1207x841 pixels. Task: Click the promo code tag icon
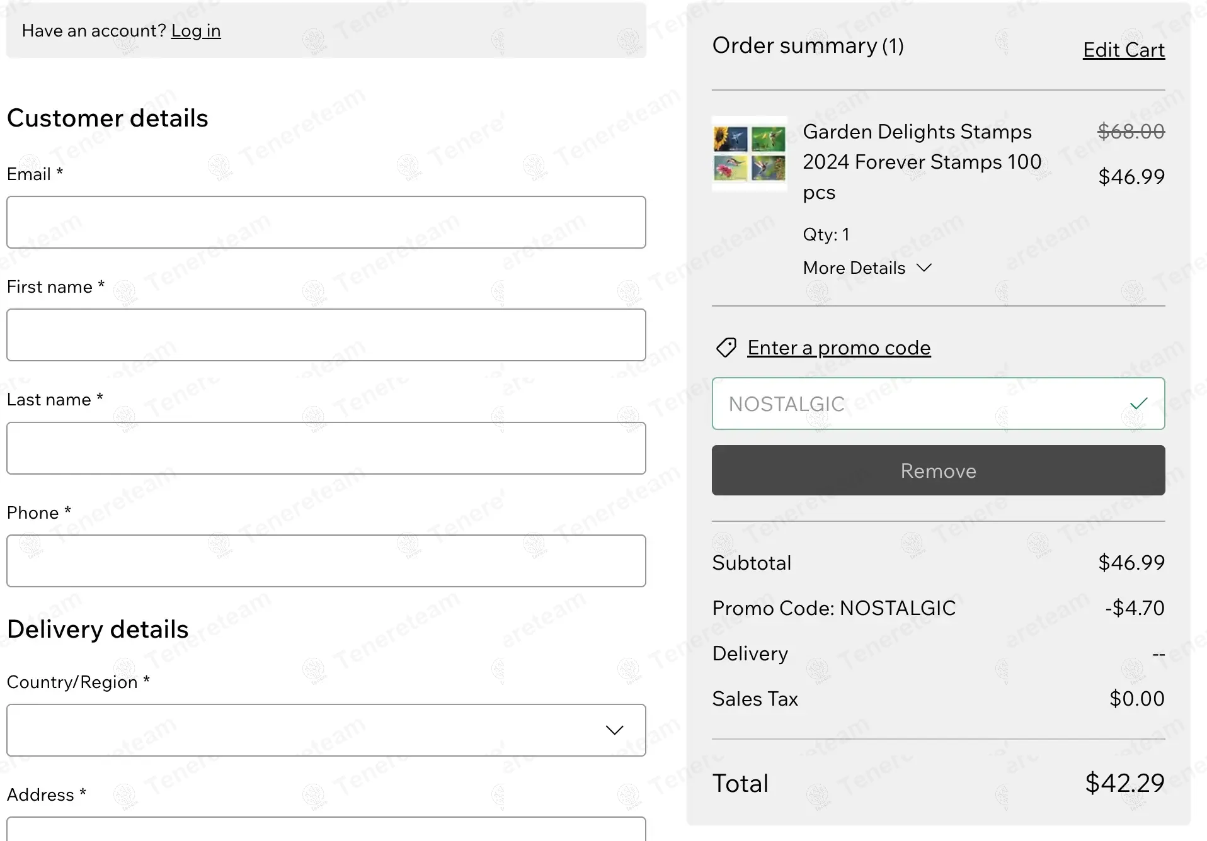(726, 347)
